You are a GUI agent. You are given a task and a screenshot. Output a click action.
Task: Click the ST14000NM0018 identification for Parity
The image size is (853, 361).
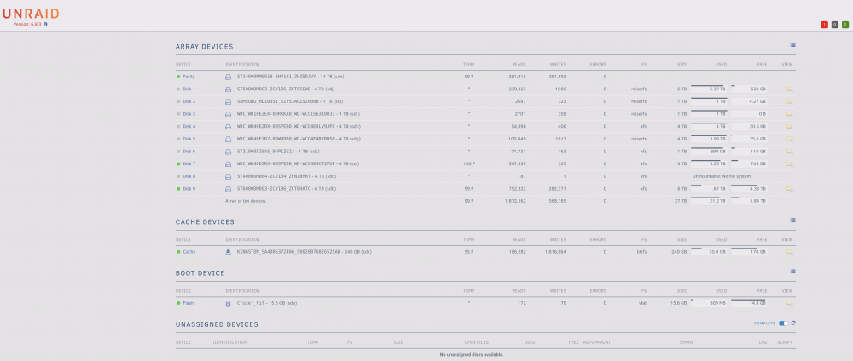coord(291,77)
